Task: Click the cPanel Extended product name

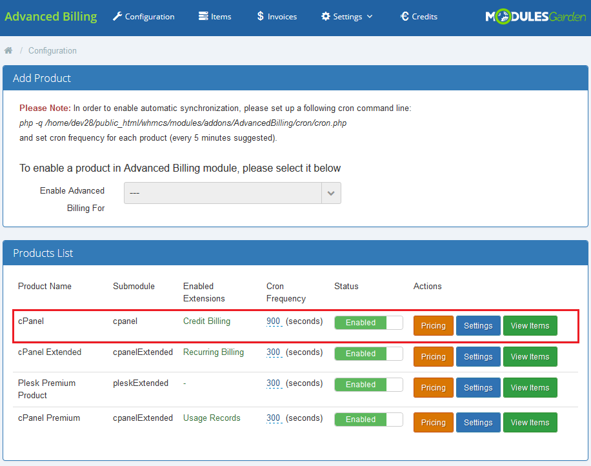Action: tap(50, 352)
